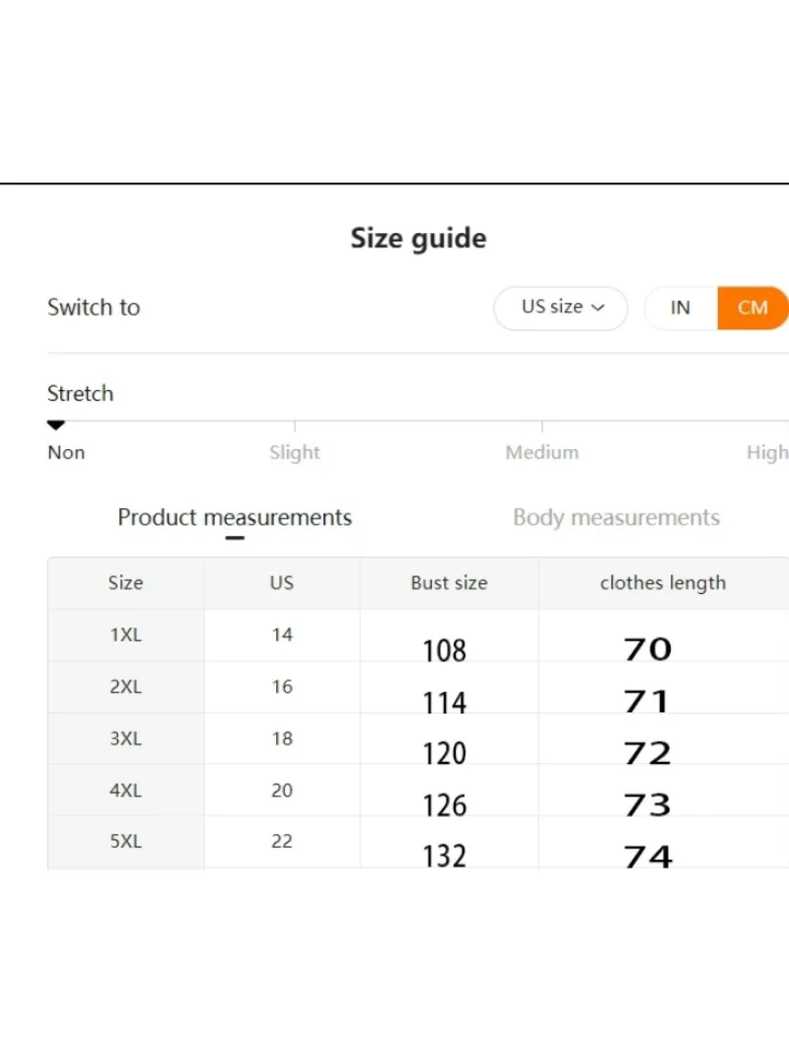Screen dimensions: 789x1053
Task: Select the 4XL size row
Action: 125,790
